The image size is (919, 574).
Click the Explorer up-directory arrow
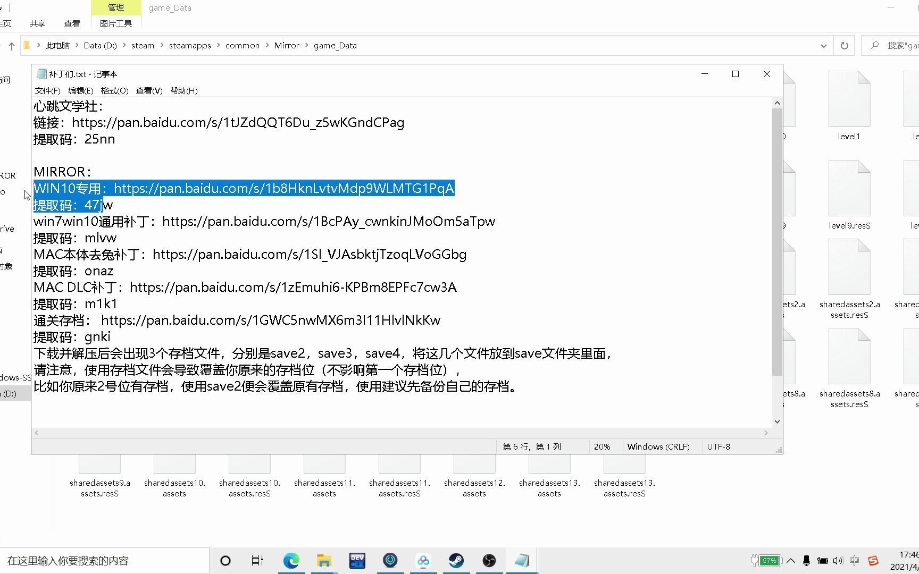click(12, 46)
